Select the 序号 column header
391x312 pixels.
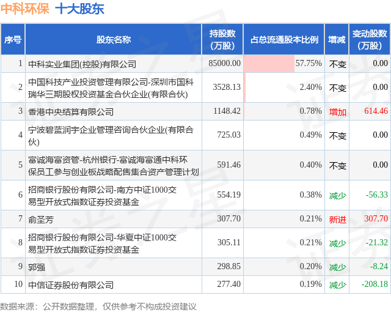(13, 39)
